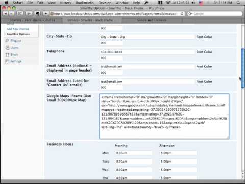Reload the page with circular arrow
Image resolution: width=245 pixels, height=184 pixels.
[x=182, y=14]
